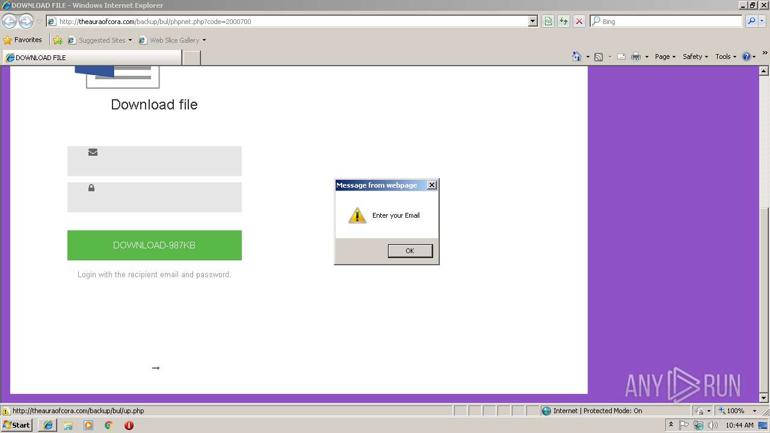This screenshot has height=433, width=770.
Task: Click the small right arrow below the form
Action: [156, 368]
